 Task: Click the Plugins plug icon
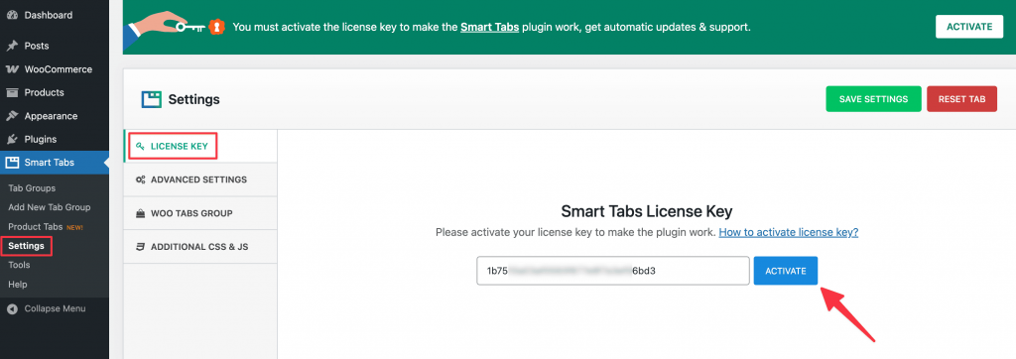point(12,139)
